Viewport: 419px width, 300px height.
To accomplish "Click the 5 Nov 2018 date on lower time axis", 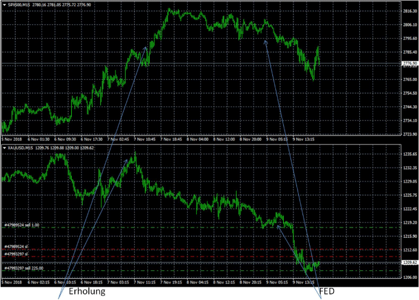I will tap(12, 281).
